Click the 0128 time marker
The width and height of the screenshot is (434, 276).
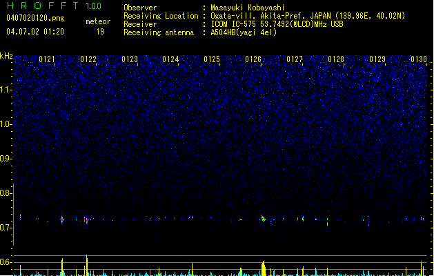tap(336, 59)
